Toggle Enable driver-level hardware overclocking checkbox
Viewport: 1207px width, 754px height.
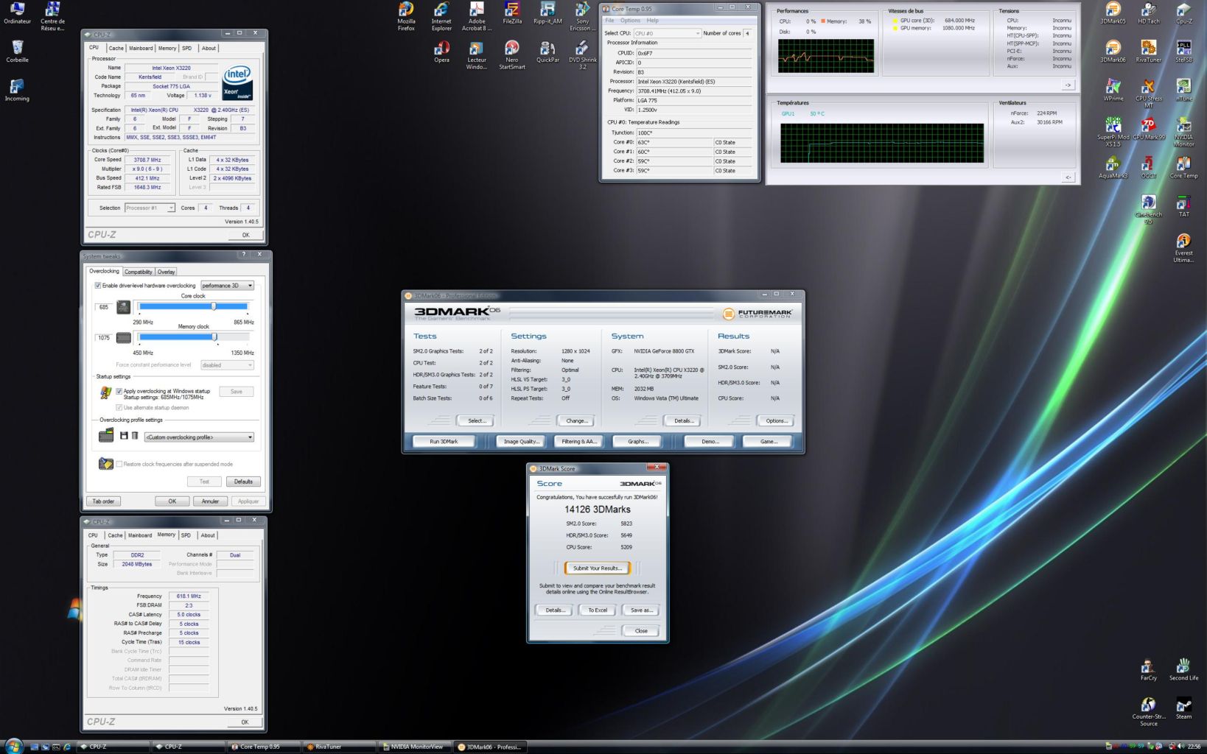point(98,286)
